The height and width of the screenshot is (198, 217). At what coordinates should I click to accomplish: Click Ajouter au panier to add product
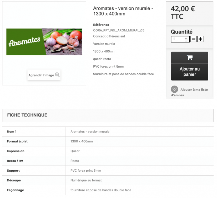[x=189, y=72]
